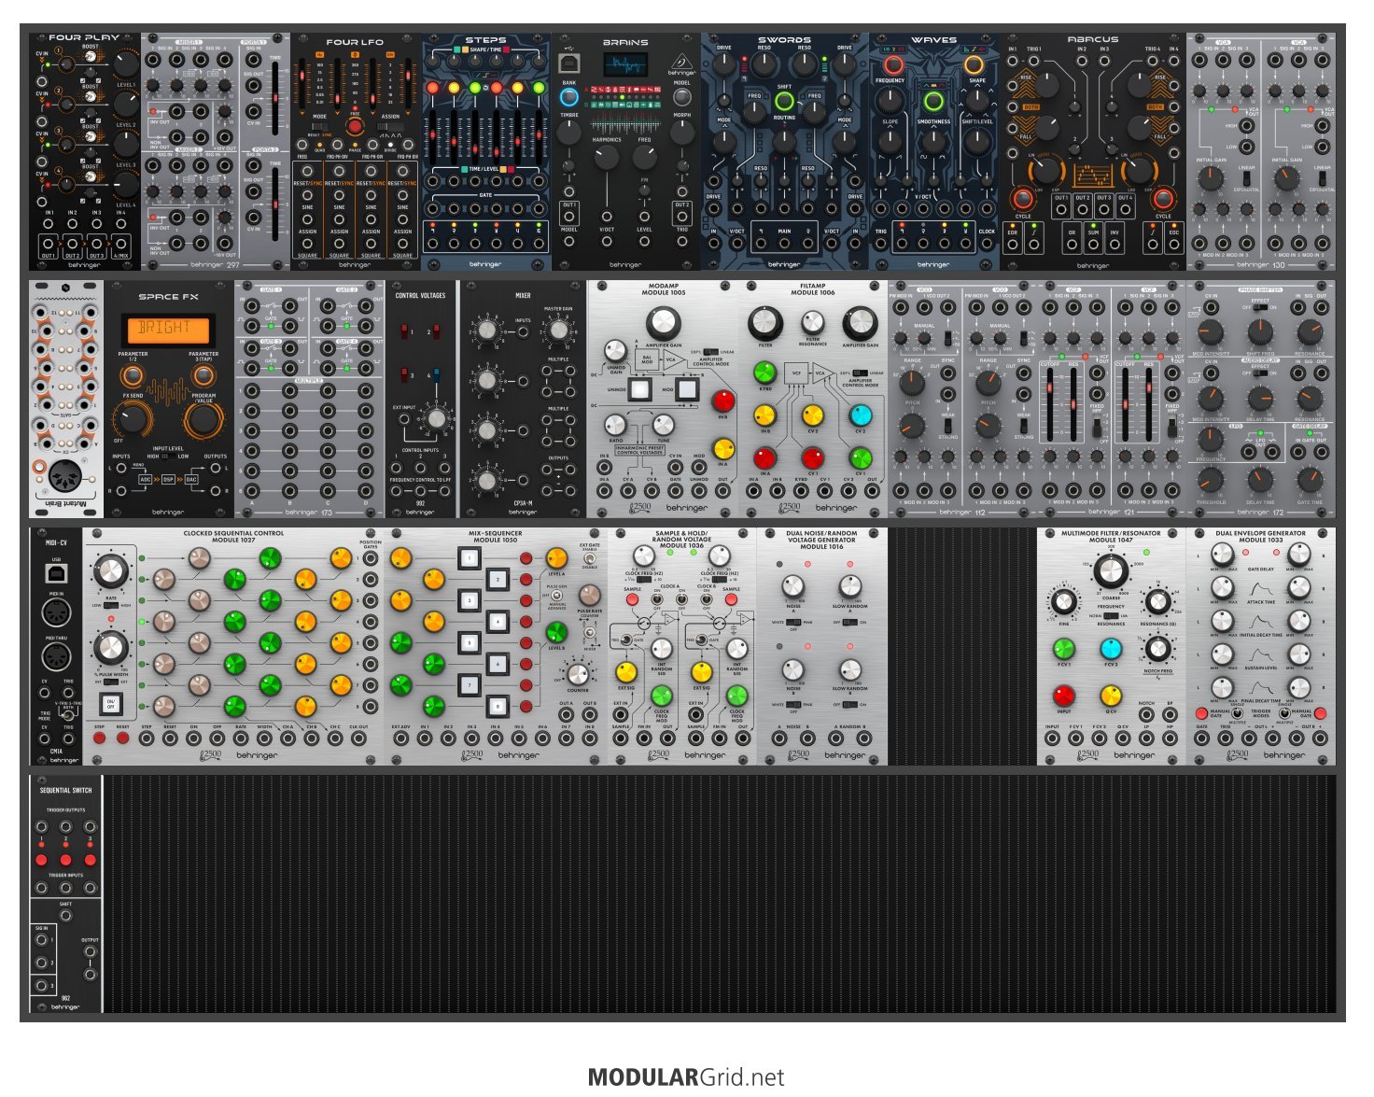Flip the blue Control Voltages switch 4

point(437,376)
